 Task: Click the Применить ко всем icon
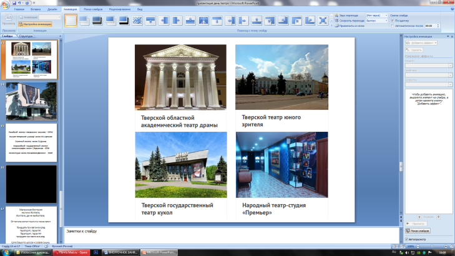[x=338, y=26]
